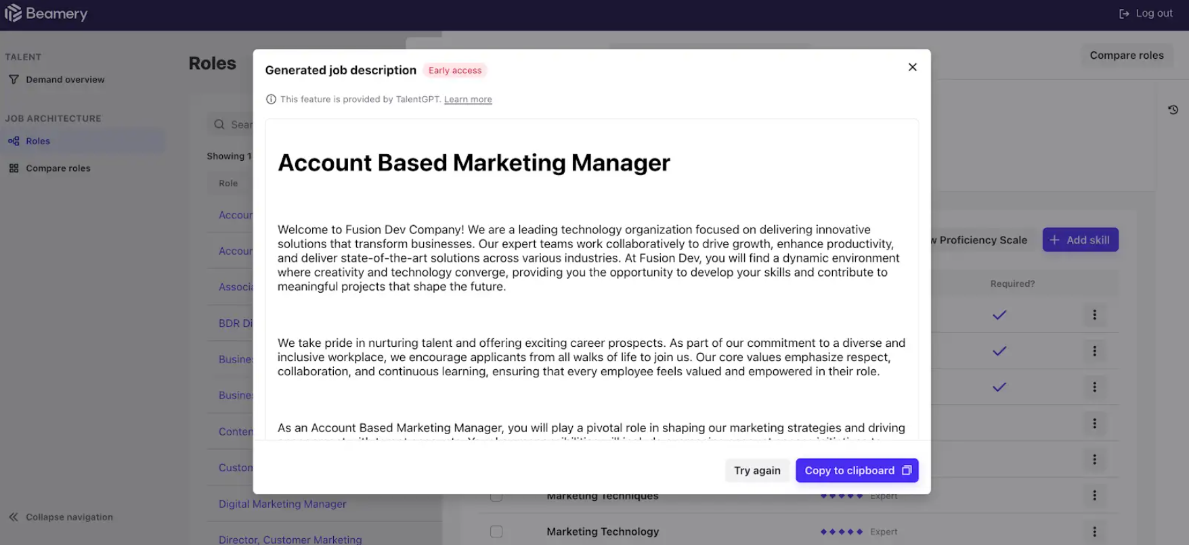
Task: Click the Log out arrow icon
Action: click(x=1124, y=14)
